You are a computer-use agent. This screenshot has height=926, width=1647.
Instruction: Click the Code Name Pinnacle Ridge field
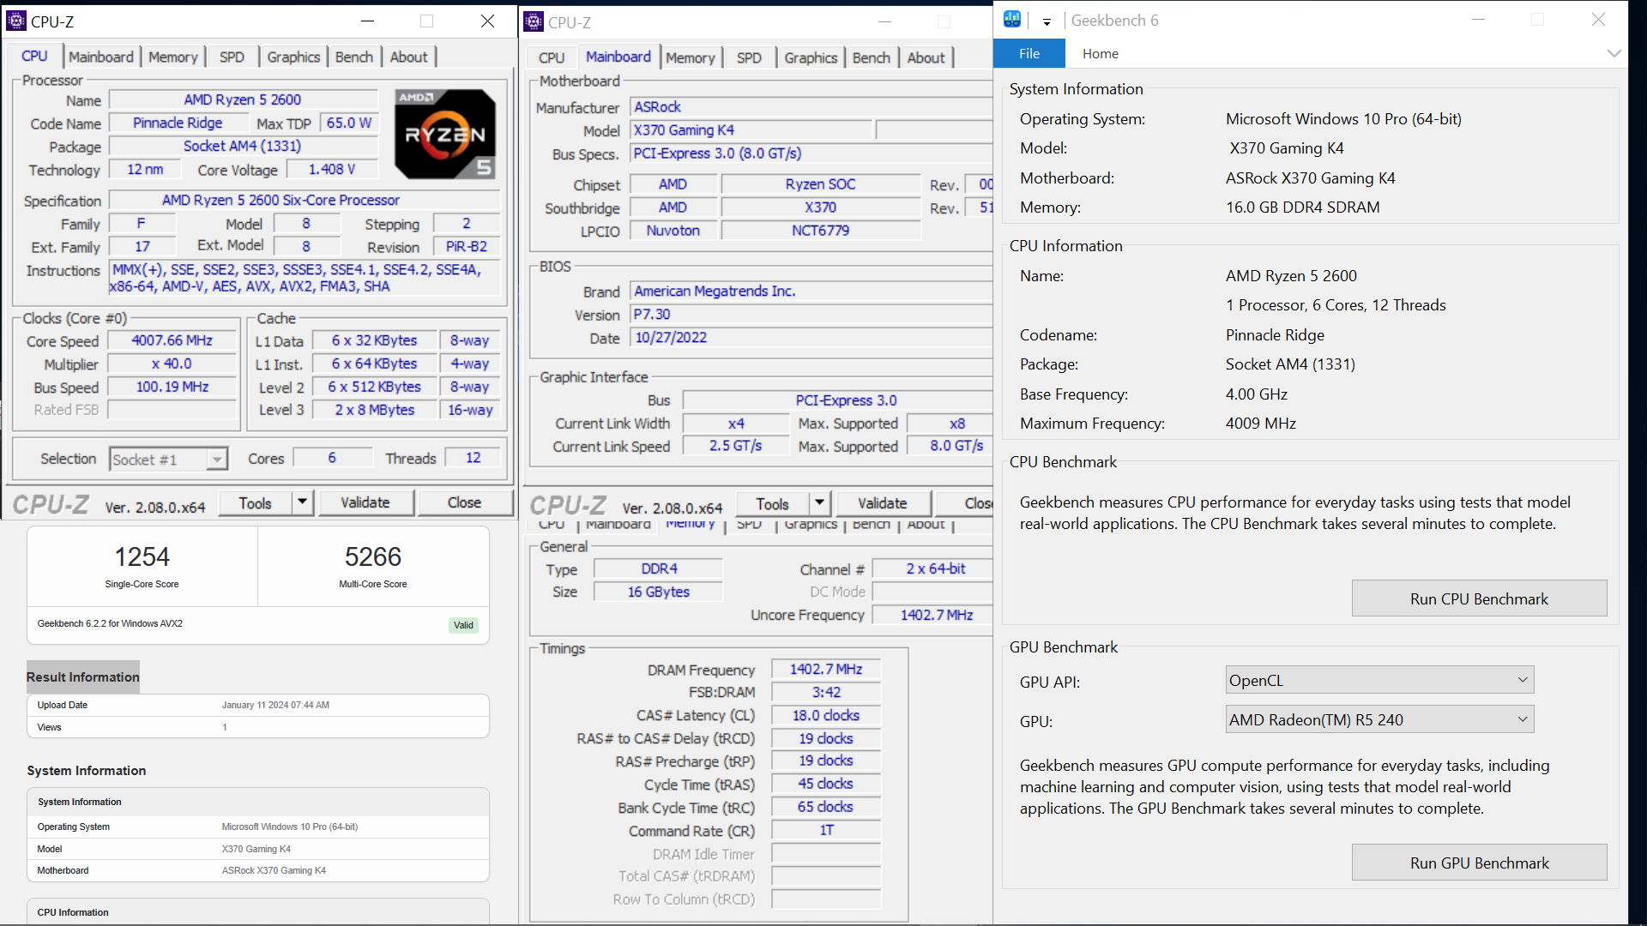[178, 123]
